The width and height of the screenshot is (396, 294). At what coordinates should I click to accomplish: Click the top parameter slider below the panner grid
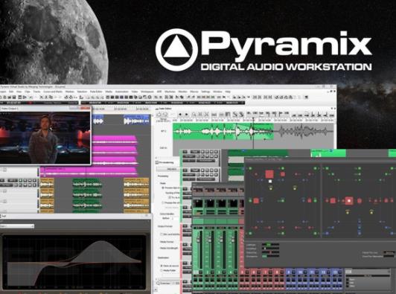tap(270, 245)
